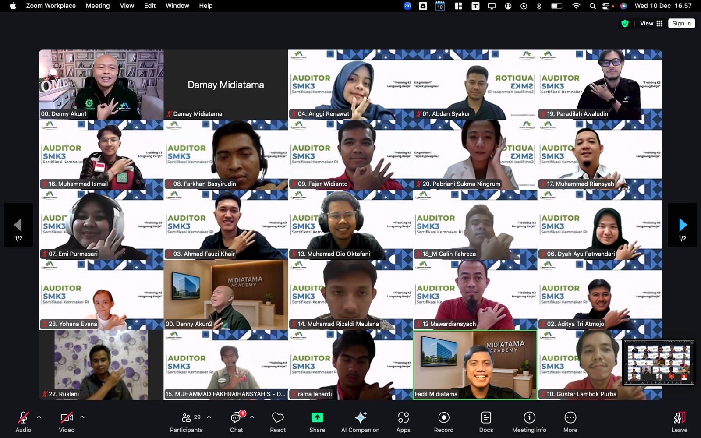This screenshot has width=701, height=438.
Task: Open the React emoji reactions
Action: tap(278, 422)
